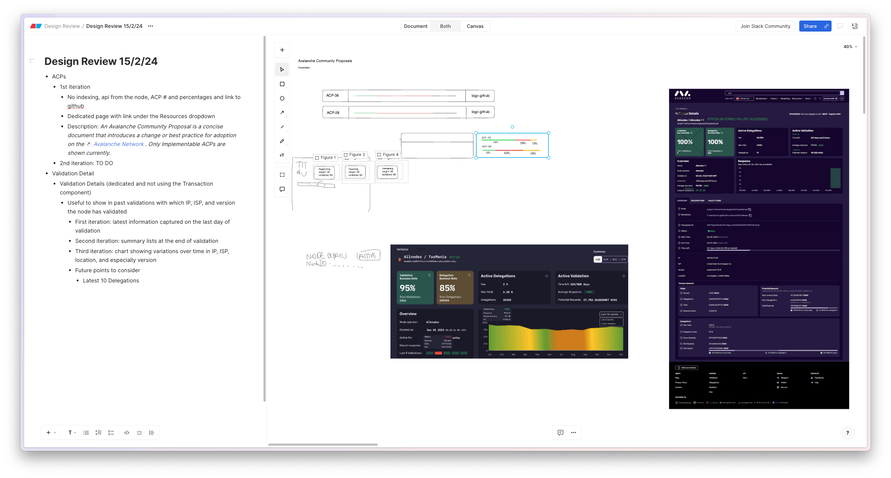Image resolution: width=891 pixels, height=478 pixels.
Task: Open the Avalanche Network link
Action: [x=119, y=144]
